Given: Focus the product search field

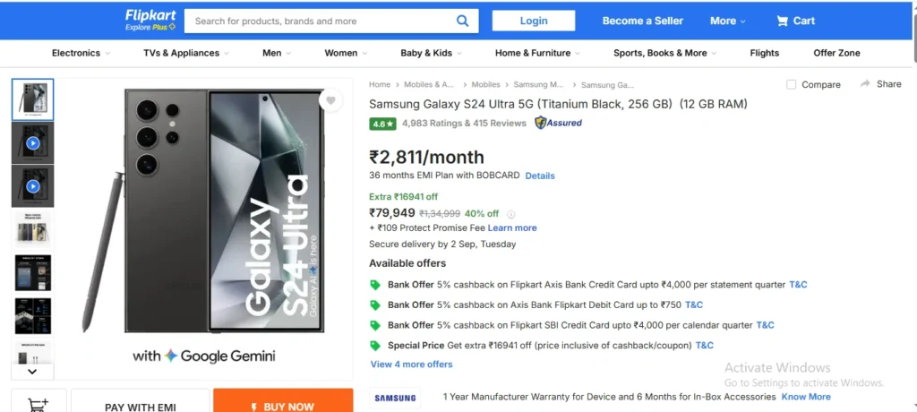Looking at the screenshot, I should [318, 21].
